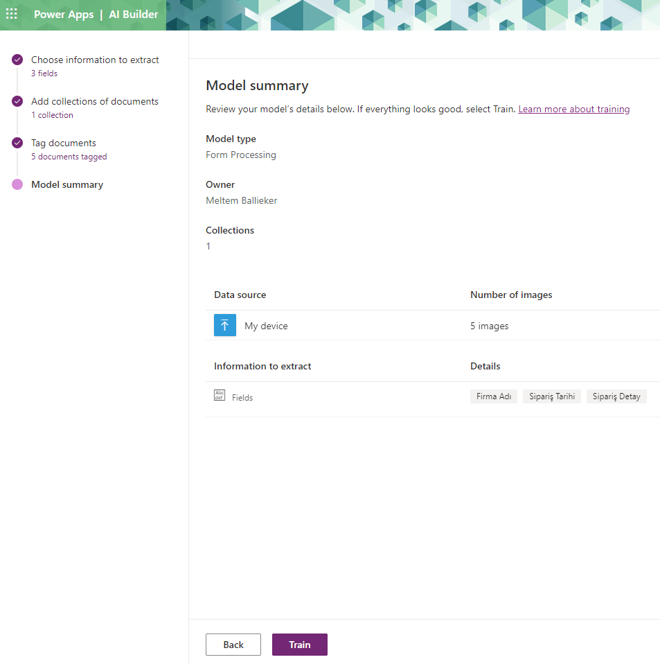Click the AI Builder header label
Screen dimensions: 660x664
click(x=134, y=15)
